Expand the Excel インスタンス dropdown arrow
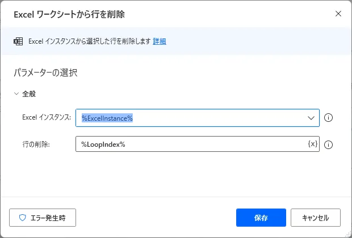 311,118
